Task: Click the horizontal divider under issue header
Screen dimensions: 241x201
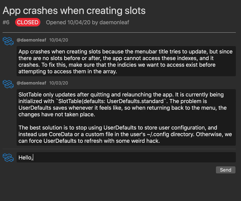Action: (x=119, y=32)
